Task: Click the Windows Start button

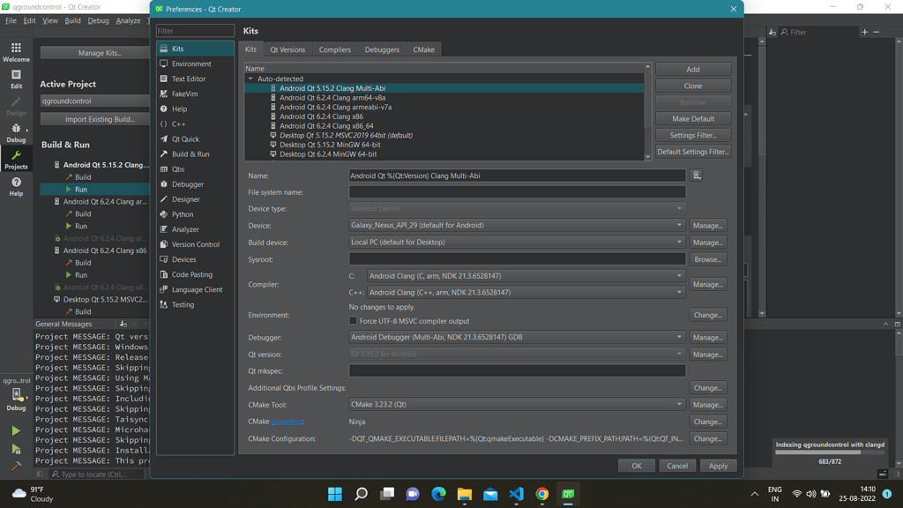Action: coord(334,494)
